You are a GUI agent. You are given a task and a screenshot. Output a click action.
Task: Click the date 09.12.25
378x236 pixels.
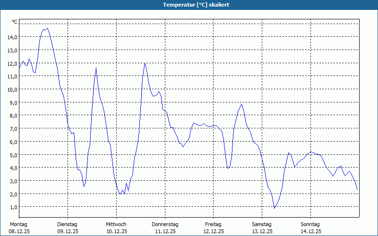(68, 231)
